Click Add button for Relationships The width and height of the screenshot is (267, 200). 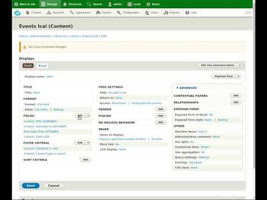236,102
